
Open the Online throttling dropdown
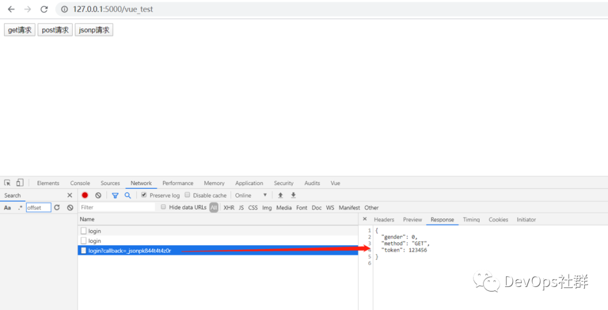(x=251, y=195)
